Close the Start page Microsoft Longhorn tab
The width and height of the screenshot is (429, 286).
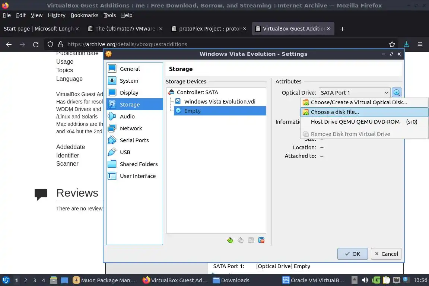77,29
